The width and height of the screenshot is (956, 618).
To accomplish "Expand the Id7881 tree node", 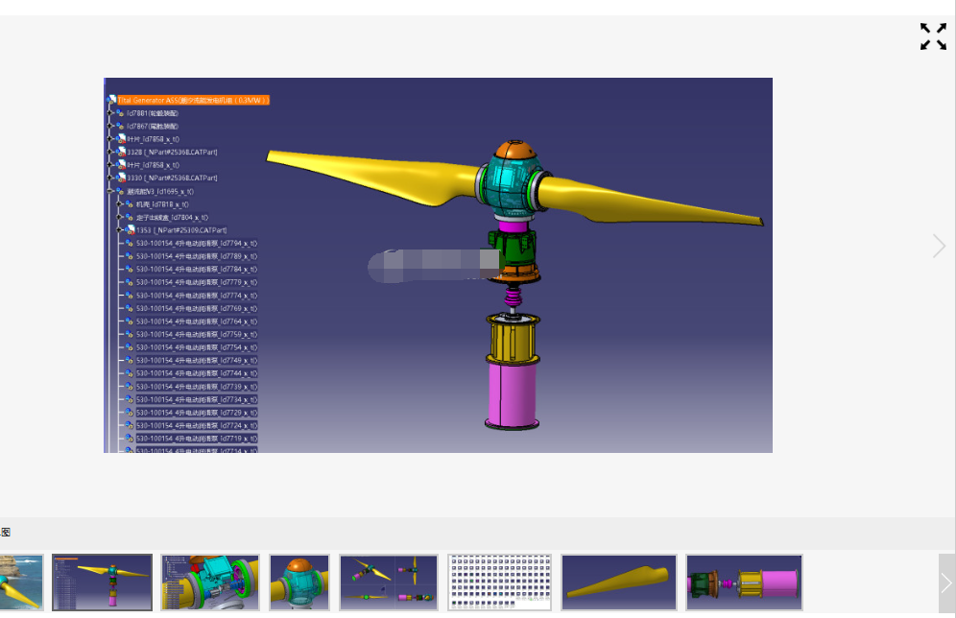I will tap(110, 112).
